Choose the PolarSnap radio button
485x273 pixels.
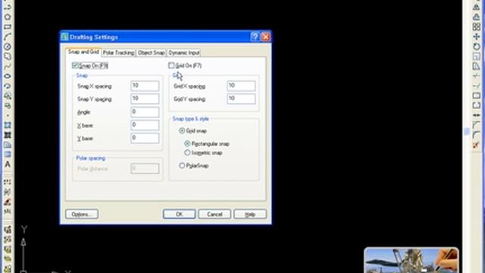pyautogui.click(x=182, y=165)
